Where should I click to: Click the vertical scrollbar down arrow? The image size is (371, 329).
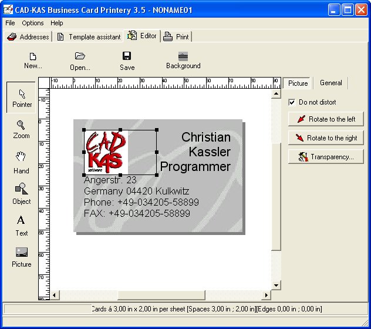click(x=276, y=286)
